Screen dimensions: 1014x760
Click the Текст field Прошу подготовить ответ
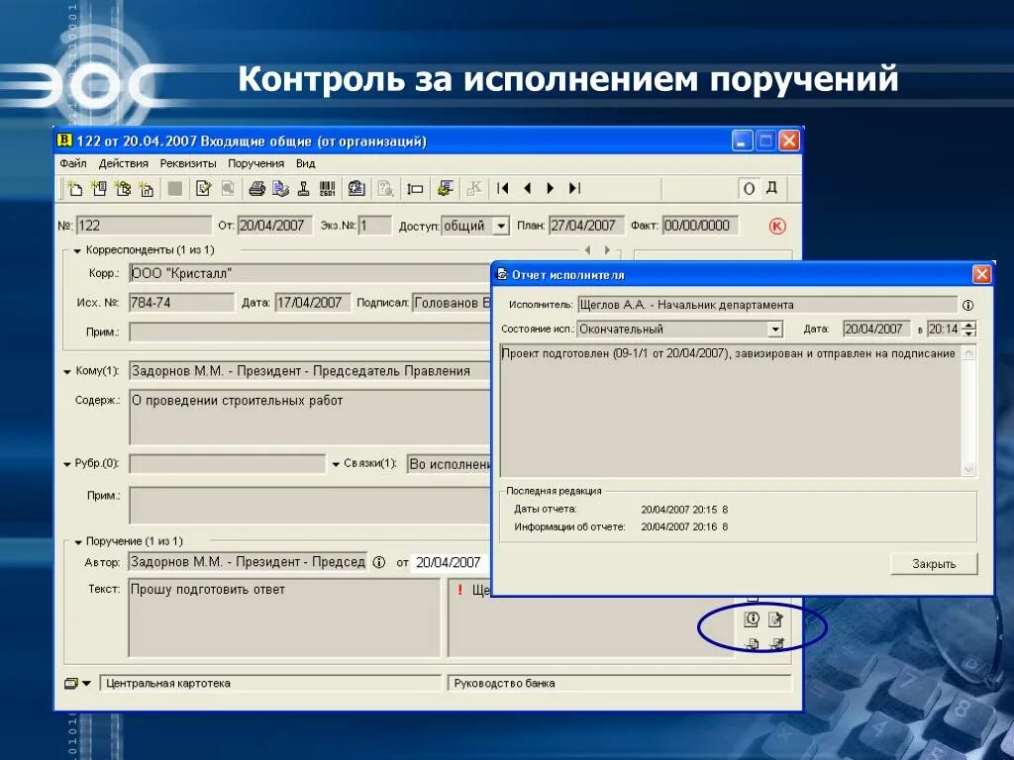coord(284,617)
